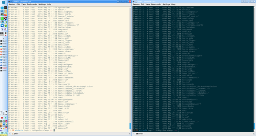Open the window menu icon of Konsole <2>

[x=9, y=1]
